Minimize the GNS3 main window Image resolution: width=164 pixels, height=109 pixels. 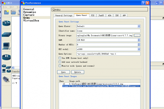pyautogui.click(x=157, y=3)
